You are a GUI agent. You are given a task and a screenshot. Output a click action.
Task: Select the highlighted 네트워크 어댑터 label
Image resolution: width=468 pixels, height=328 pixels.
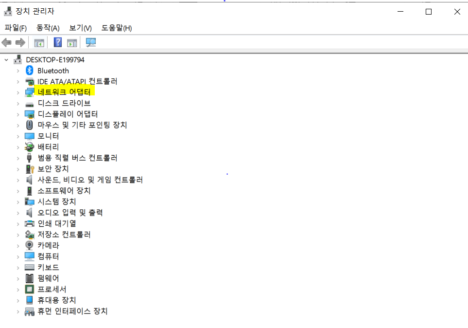pyautogui.click(x=64, y=92)
